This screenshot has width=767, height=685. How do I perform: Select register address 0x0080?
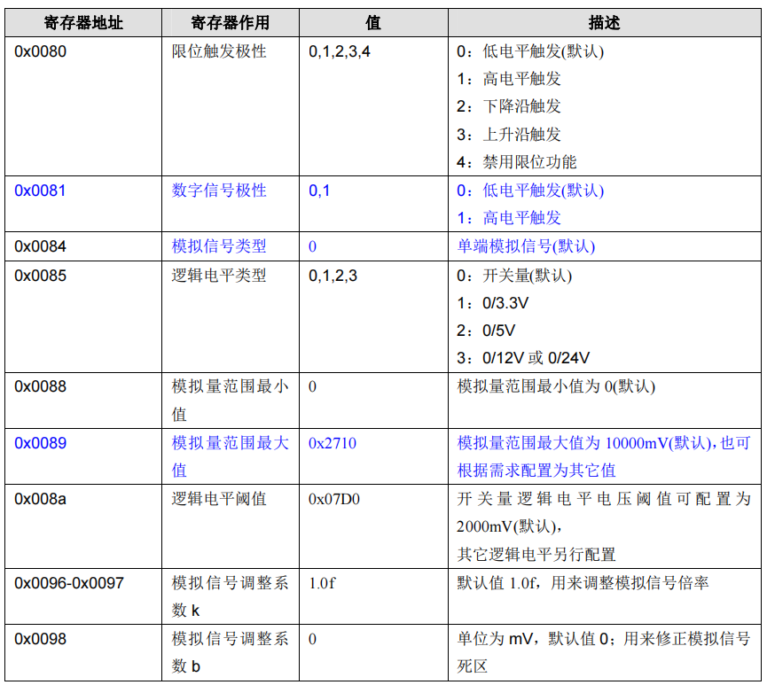41,51
